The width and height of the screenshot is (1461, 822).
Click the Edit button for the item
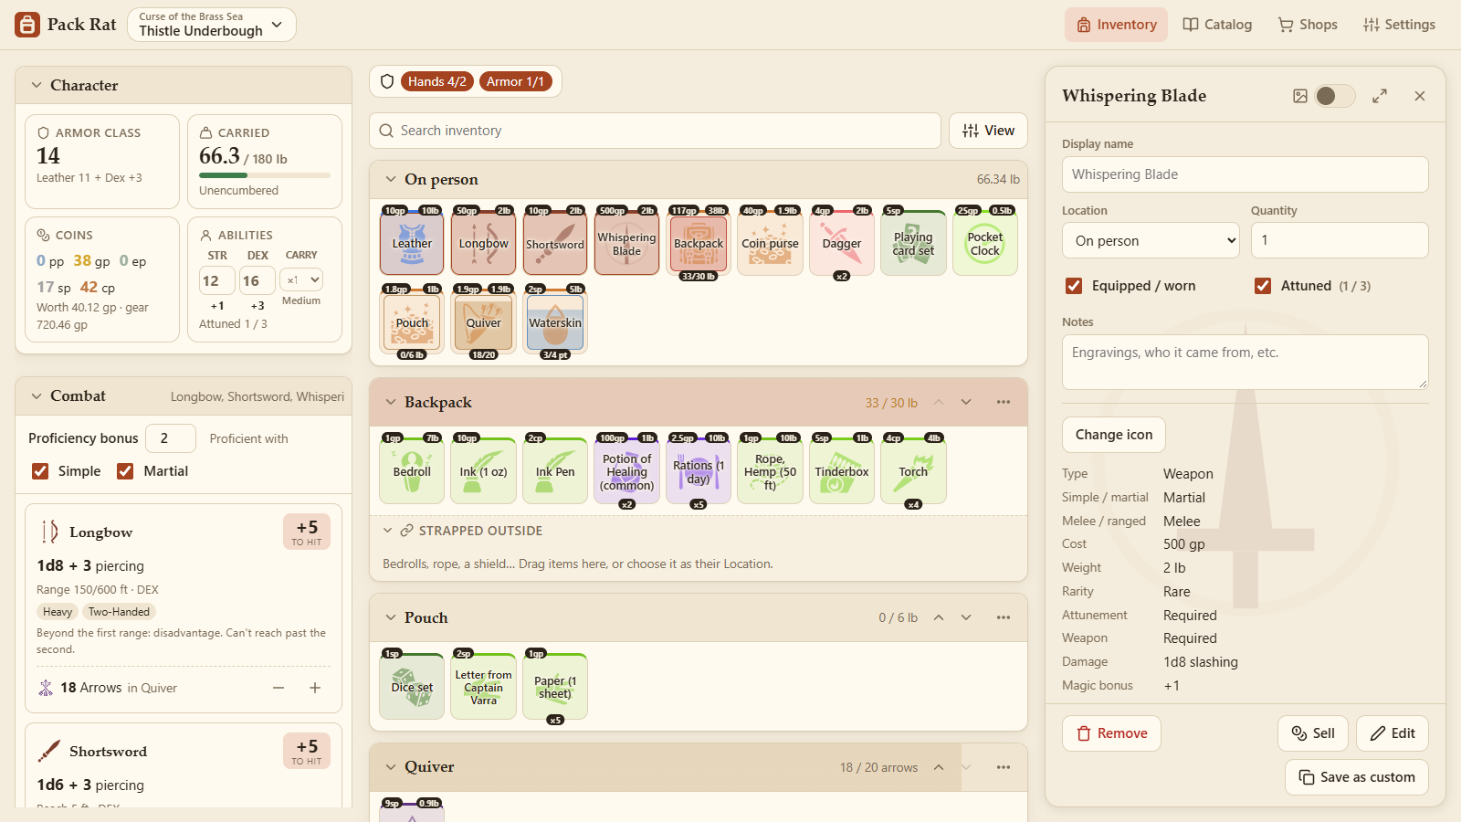(x=1393, y=733)
